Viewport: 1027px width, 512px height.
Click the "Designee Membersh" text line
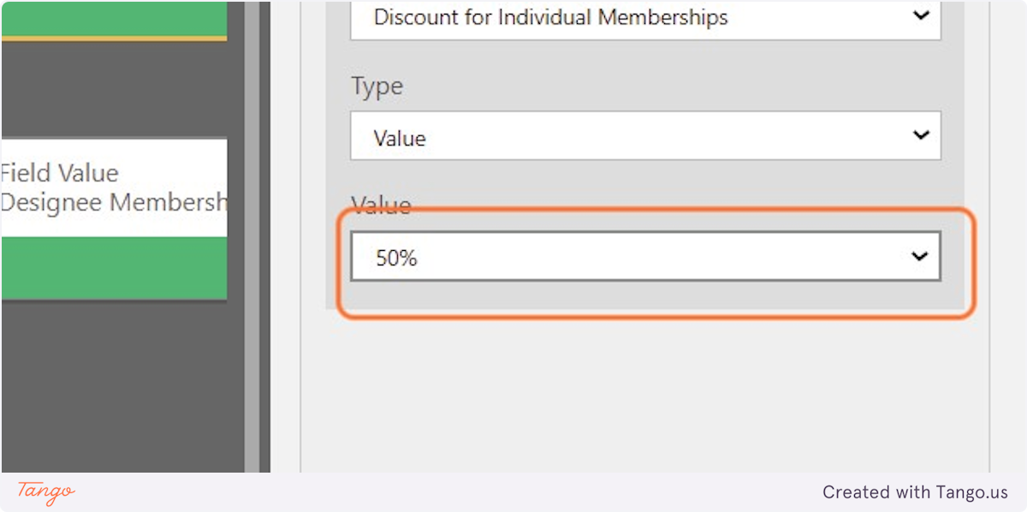pos(114,203)
